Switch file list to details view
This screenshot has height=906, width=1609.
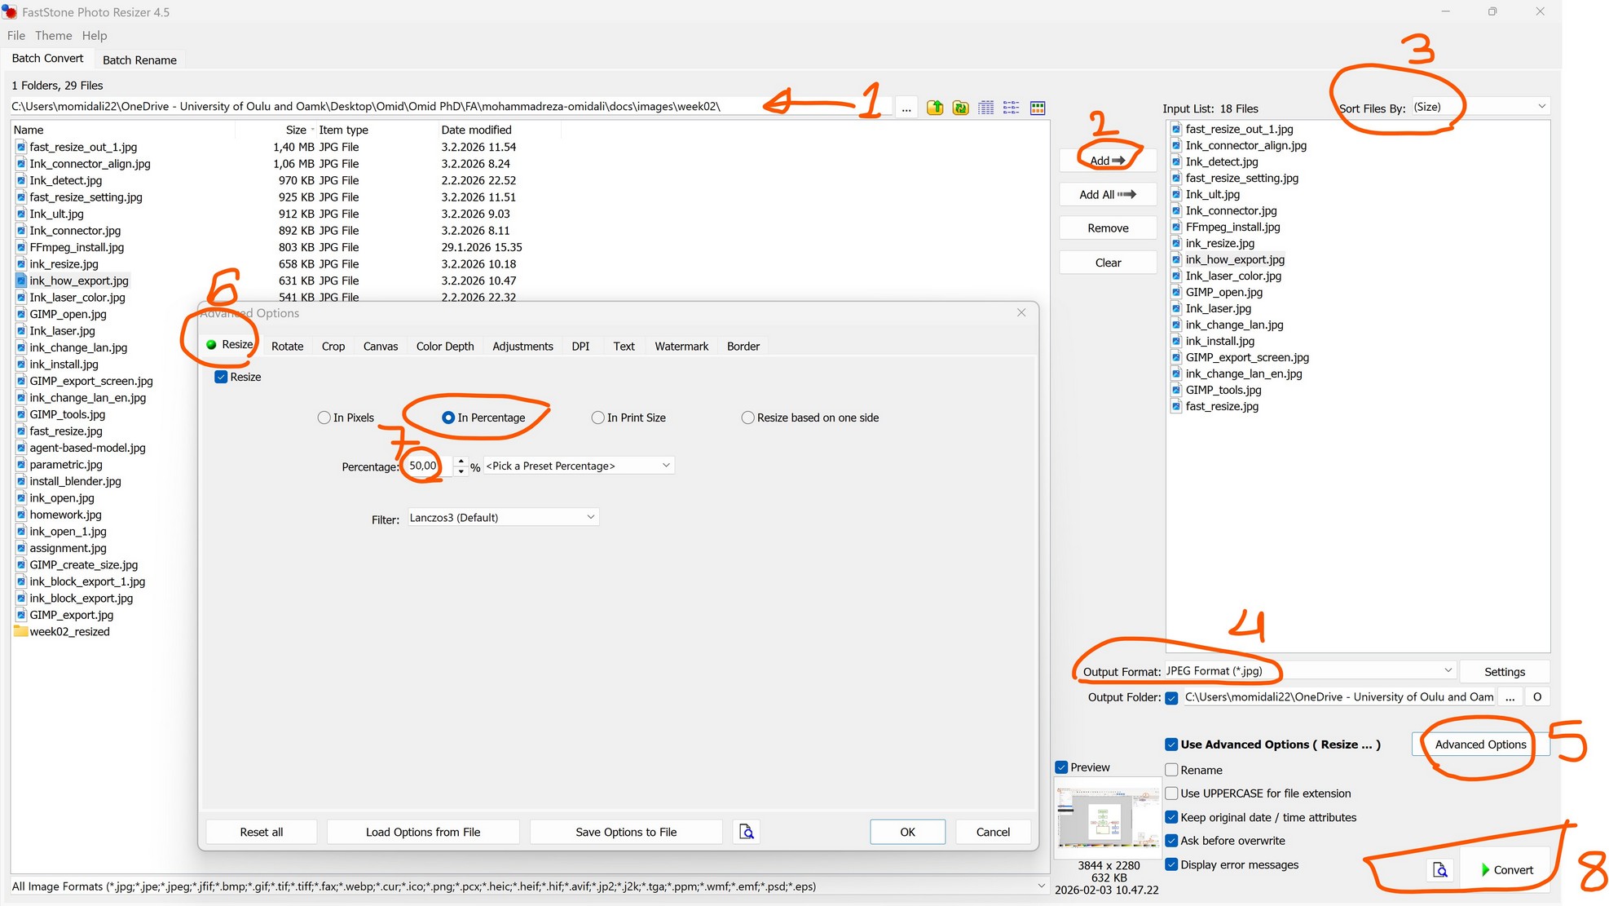(986, 108)
